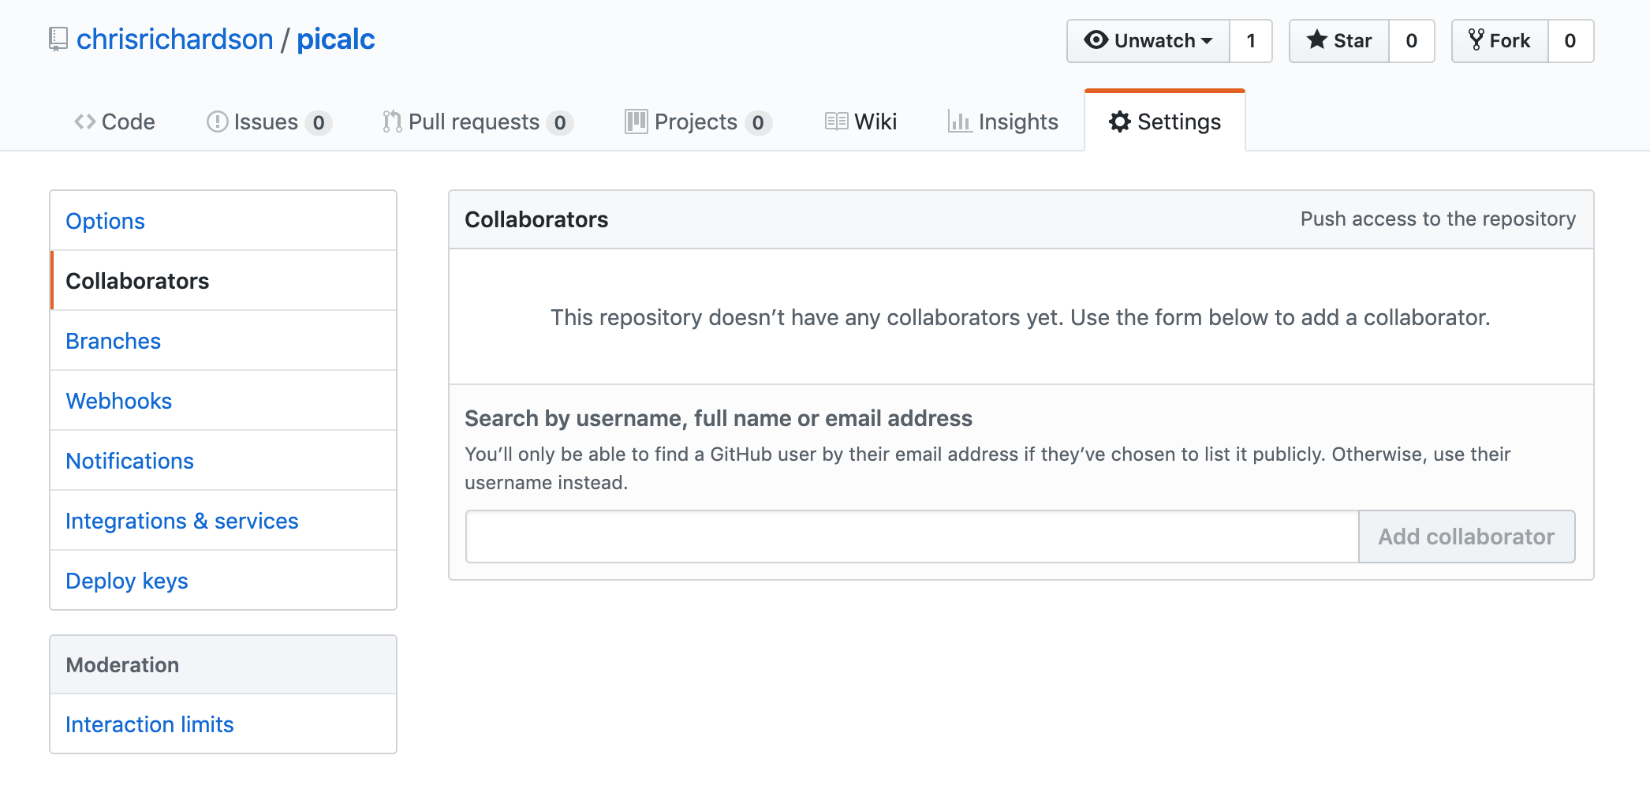The image size is (1650, 789).
Task: Open the Pull requests tab
Action: pyautogui.click(x=478, y=122)
